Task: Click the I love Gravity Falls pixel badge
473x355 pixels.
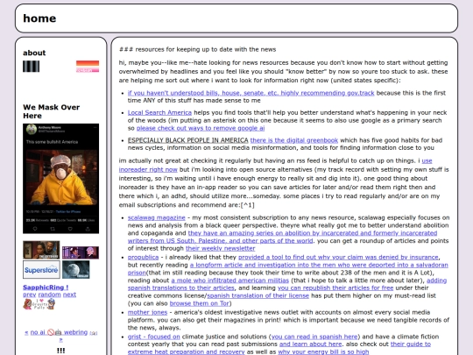Action: click(x=39, y=304)
